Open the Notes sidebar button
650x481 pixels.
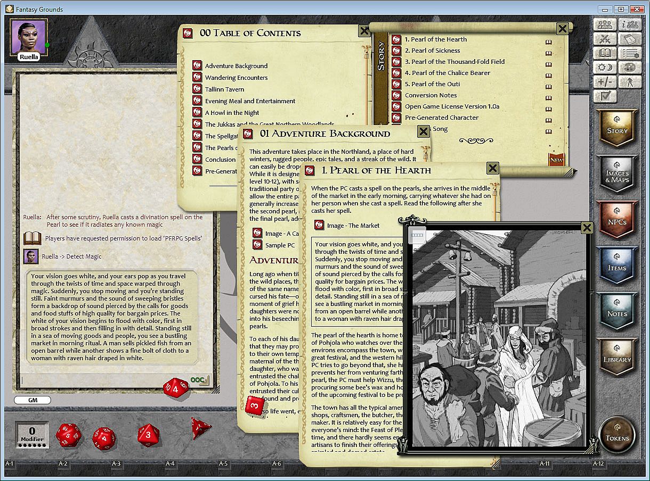[617, 312]
